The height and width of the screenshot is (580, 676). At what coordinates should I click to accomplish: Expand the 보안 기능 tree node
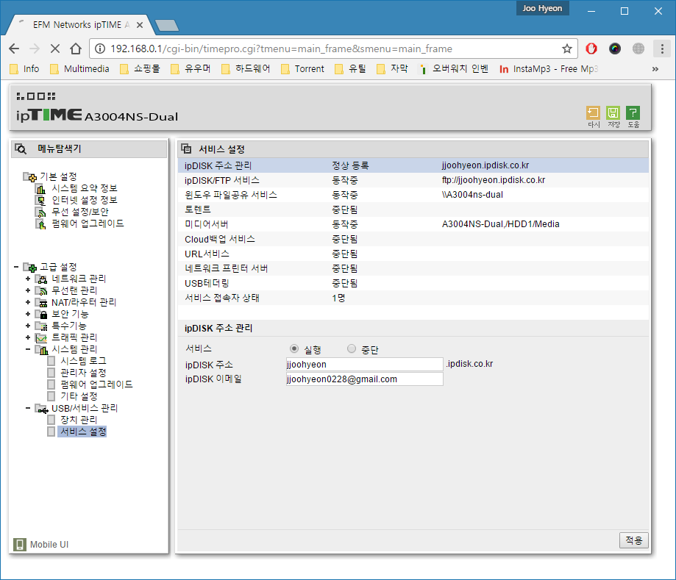coord(28,314)
